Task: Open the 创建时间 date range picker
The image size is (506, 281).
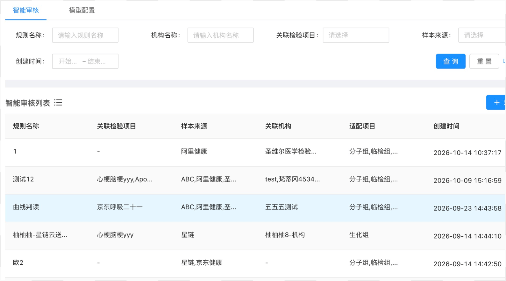Action: pos(85,61)
